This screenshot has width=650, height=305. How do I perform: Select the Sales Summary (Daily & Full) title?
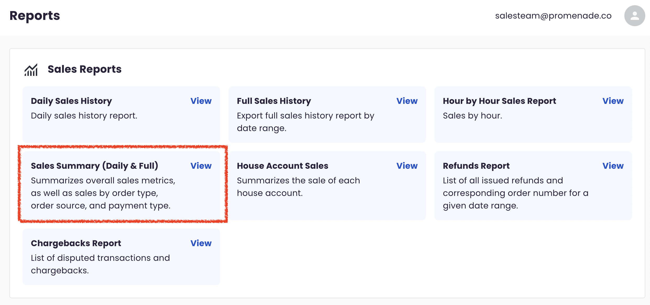(95, 166)
